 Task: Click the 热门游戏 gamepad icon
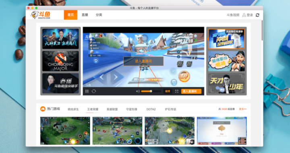43,109
